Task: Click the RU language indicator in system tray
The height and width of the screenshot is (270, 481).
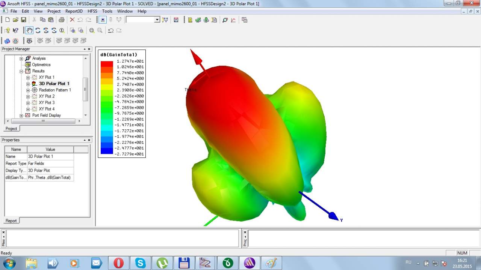Action: [408, 262]
